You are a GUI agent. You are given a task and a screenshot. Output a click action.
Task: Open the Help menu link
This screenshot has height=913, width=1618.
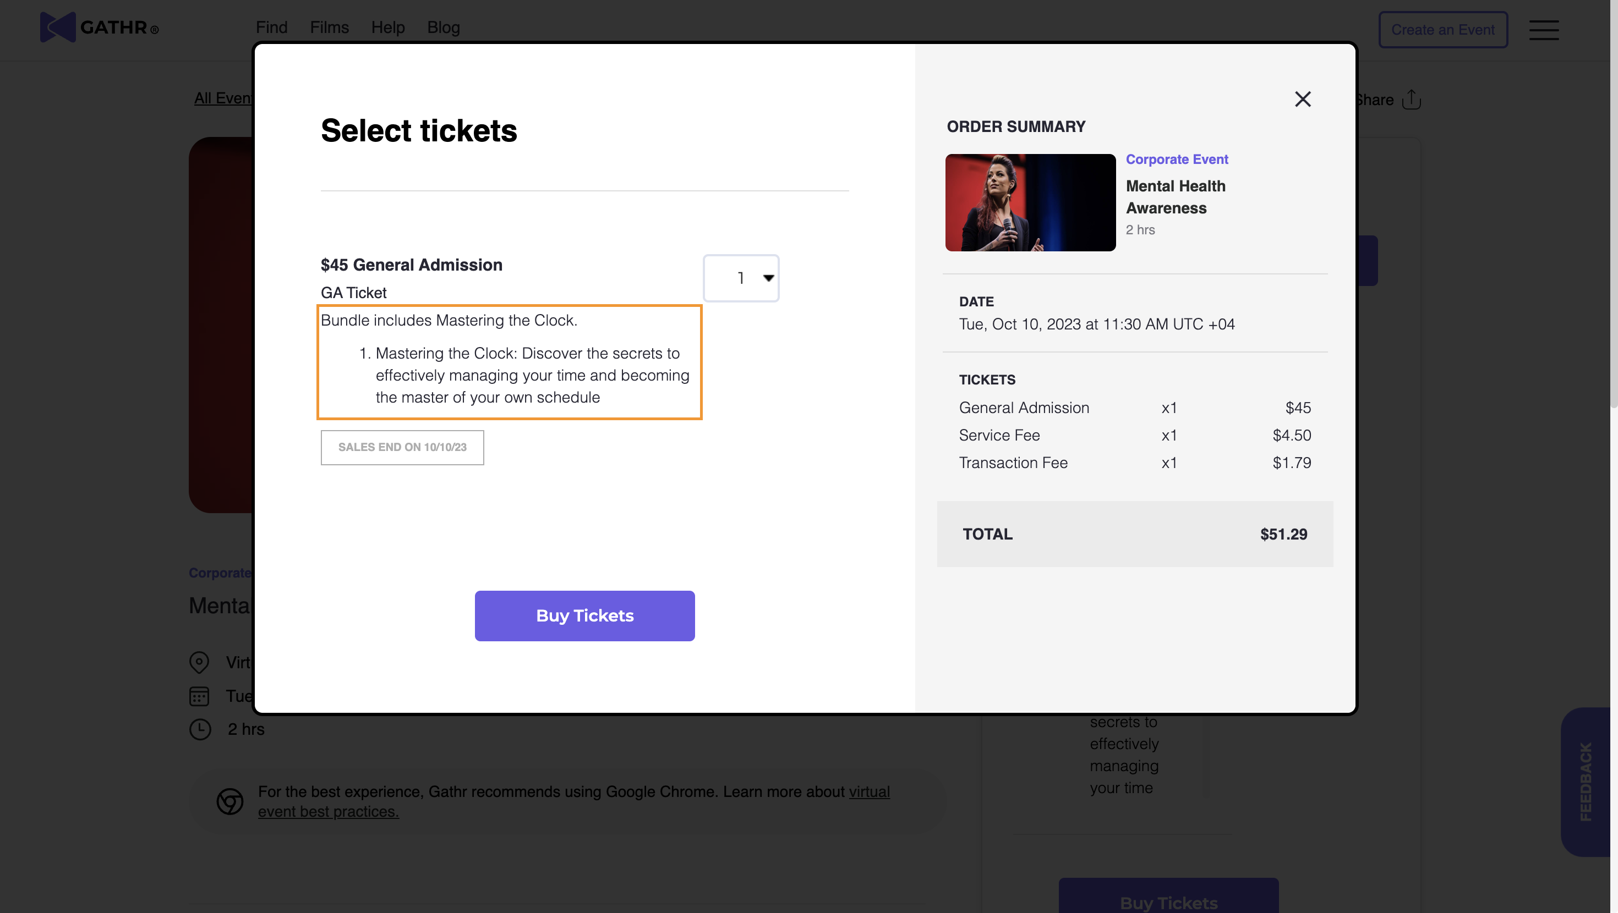(387, 28)
